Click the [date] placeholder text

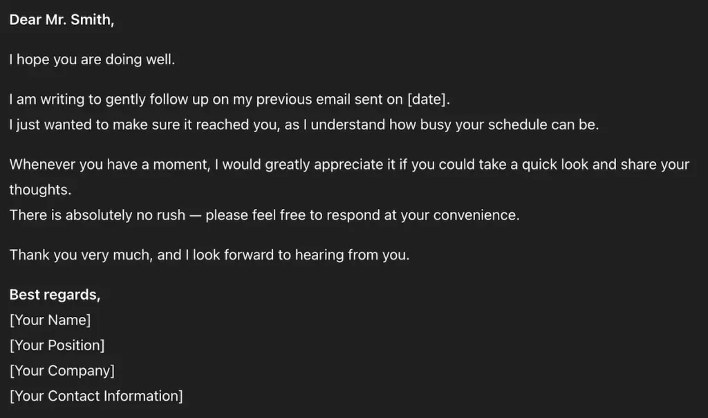(x=428, y=100)
